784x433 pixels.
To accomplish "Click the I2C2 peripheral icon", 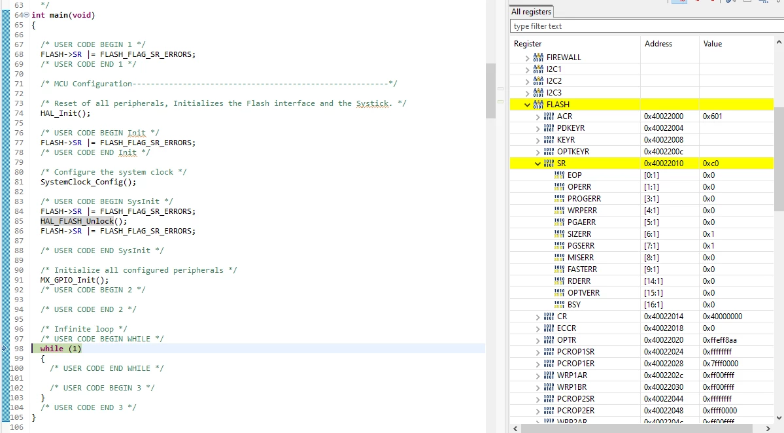I will (x=538, y=81).
